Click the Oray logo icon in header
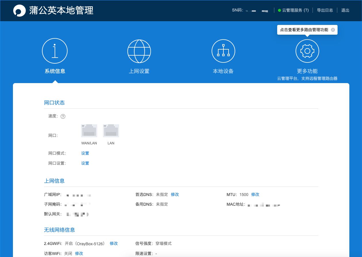This screenshot has width=362, height=257. click(x=20, y=11)
